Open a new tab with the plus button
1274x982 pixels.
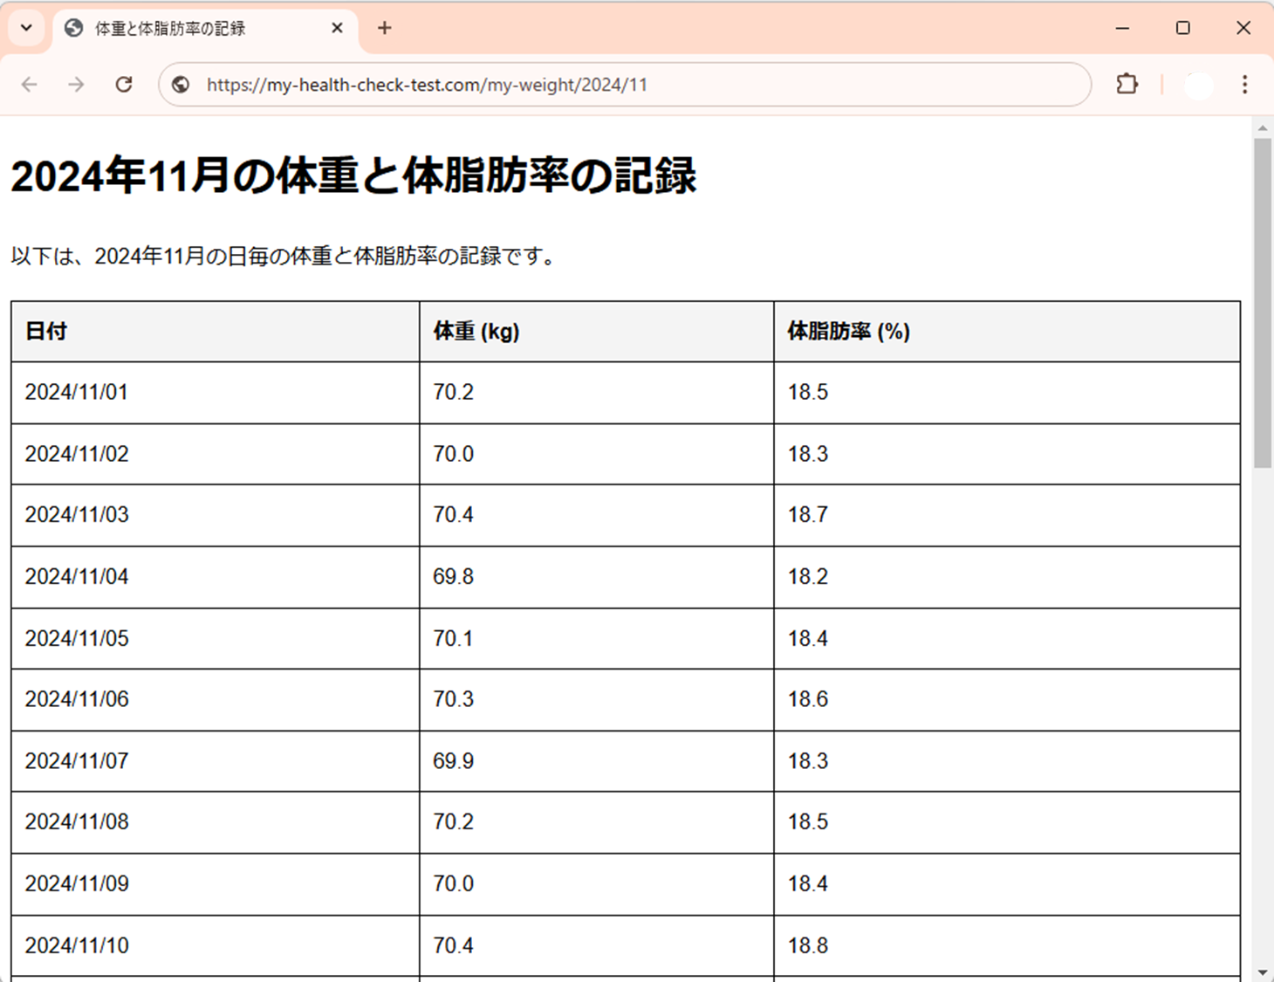tap(384, 28)
